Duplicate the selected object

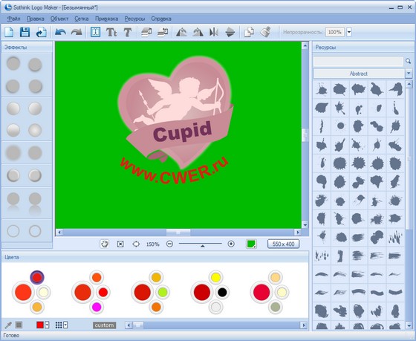249,32
